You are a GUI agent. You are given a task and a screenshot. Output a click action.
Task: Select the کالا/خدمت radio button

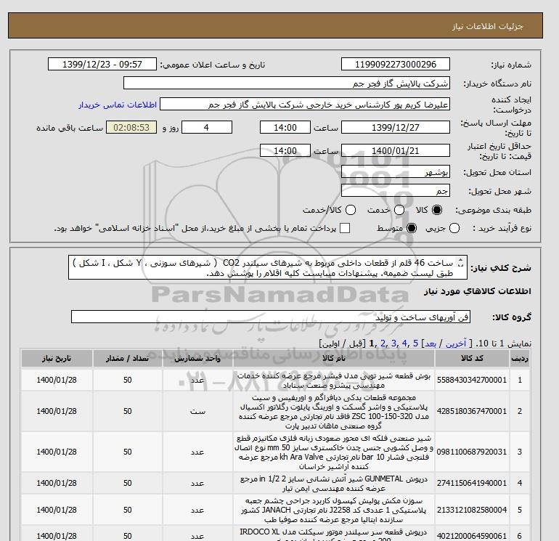[351, 210]
